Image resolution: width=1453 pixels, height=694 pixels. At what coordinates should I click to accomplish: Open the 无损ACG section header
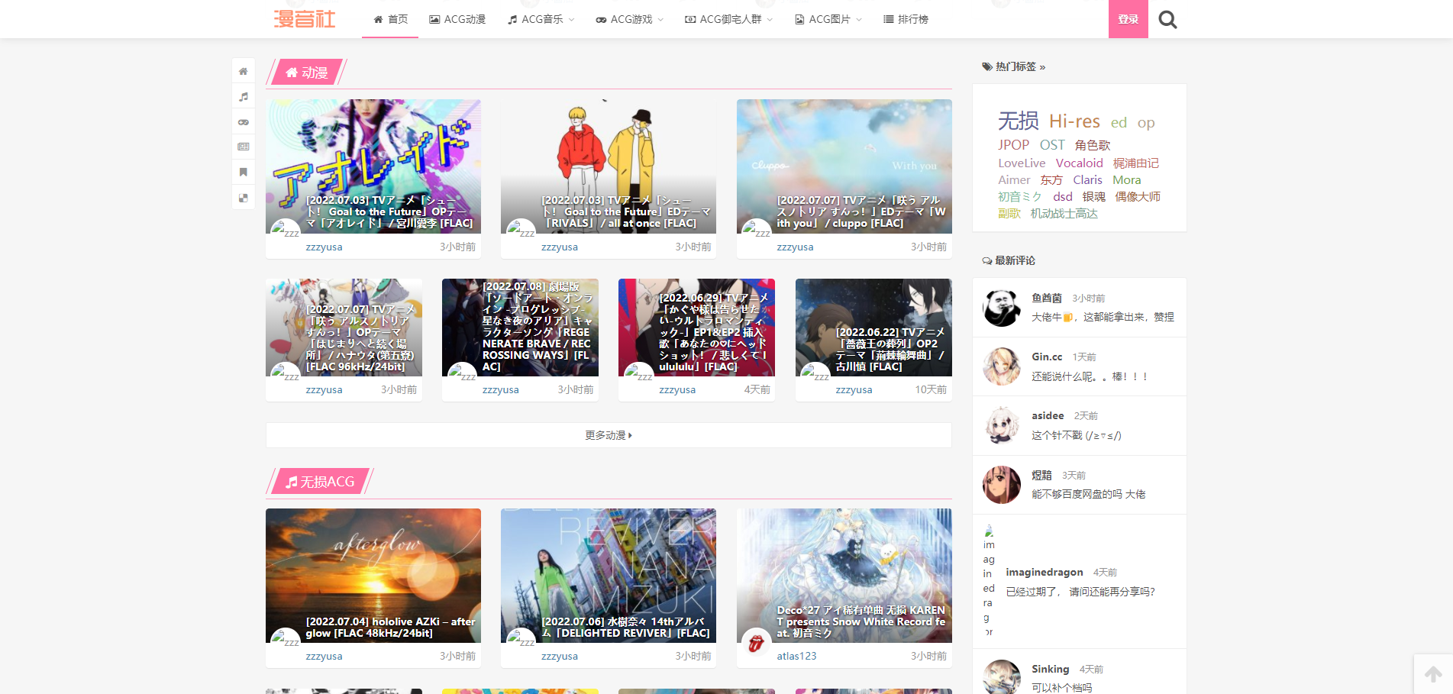point(320,482)
